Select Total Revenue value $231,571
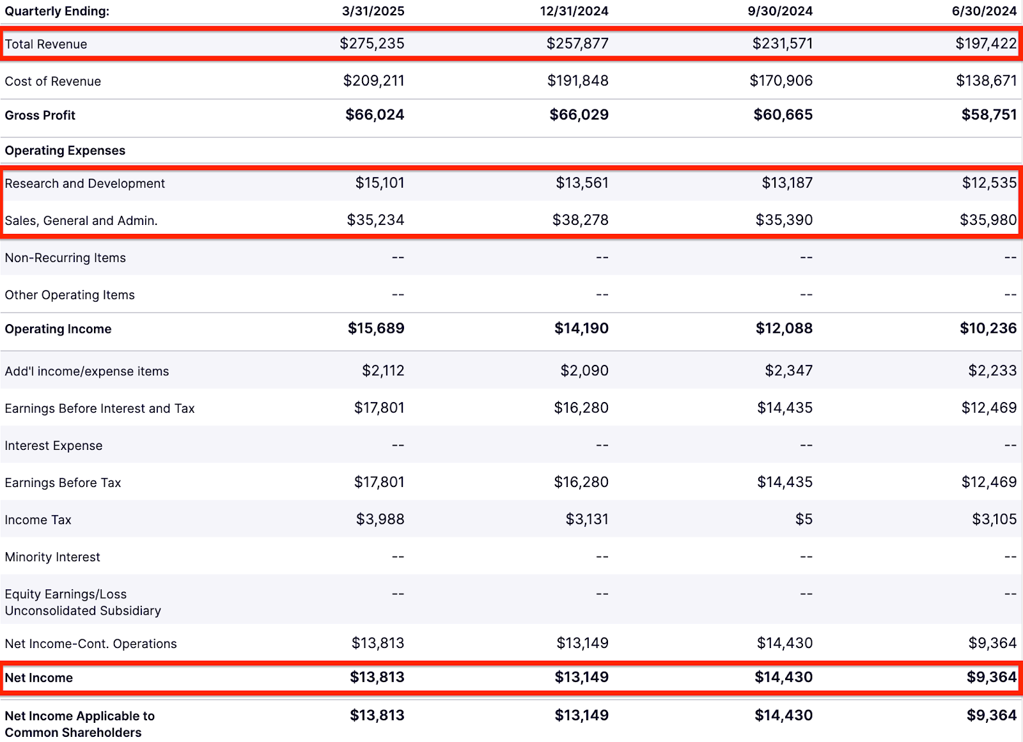 pos(783,43)
